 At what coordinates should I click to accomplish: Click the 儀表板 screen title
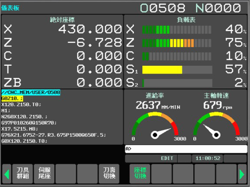point(10,8)
